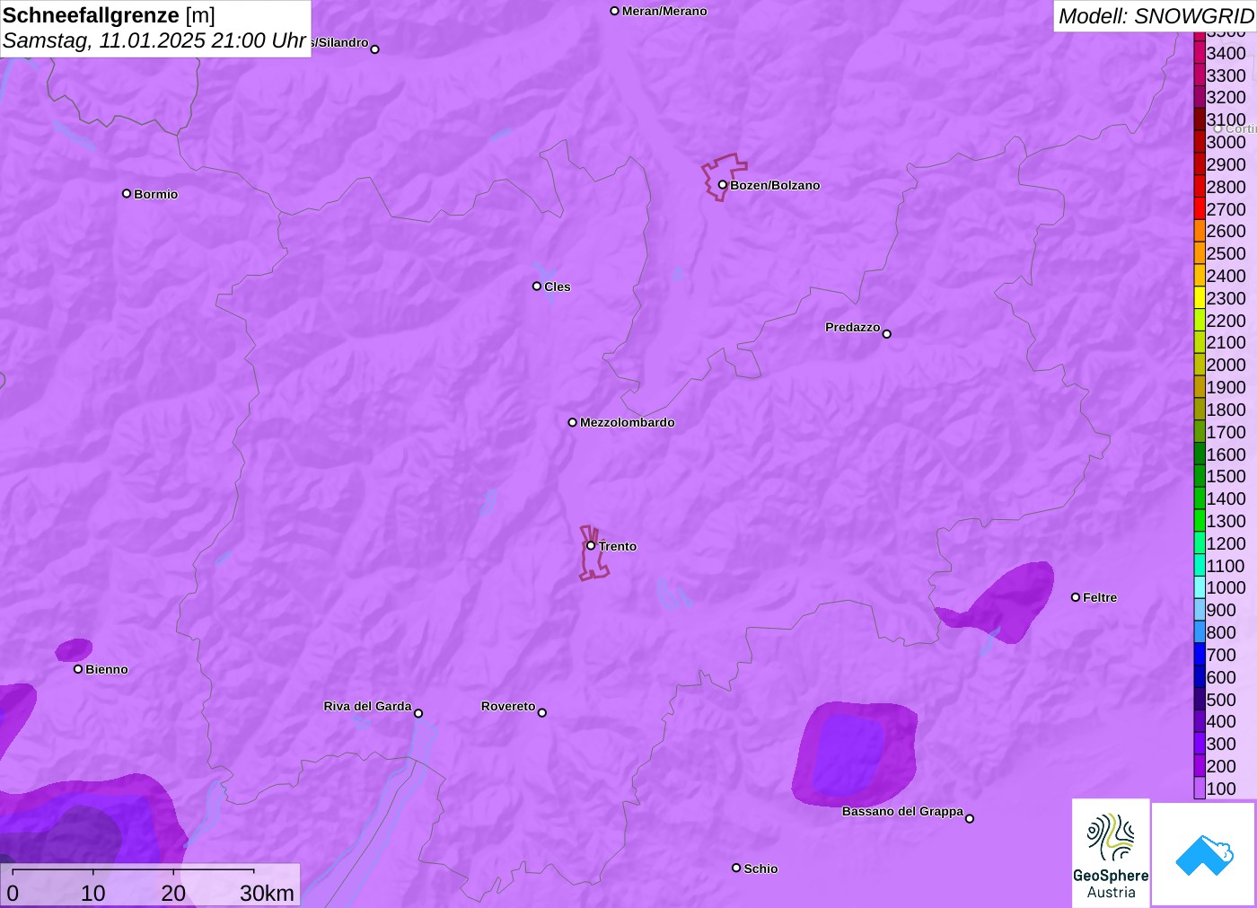This screenshot has width=1257, height=908.
Task: Click the Cles marker dot
Action: (537, 287)
